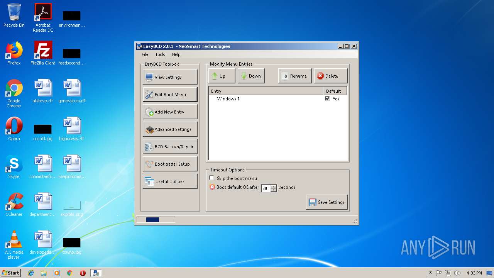Save Settings with floppy disk button
This screenshot has height=278, width=494.
(x=327, y=202)
